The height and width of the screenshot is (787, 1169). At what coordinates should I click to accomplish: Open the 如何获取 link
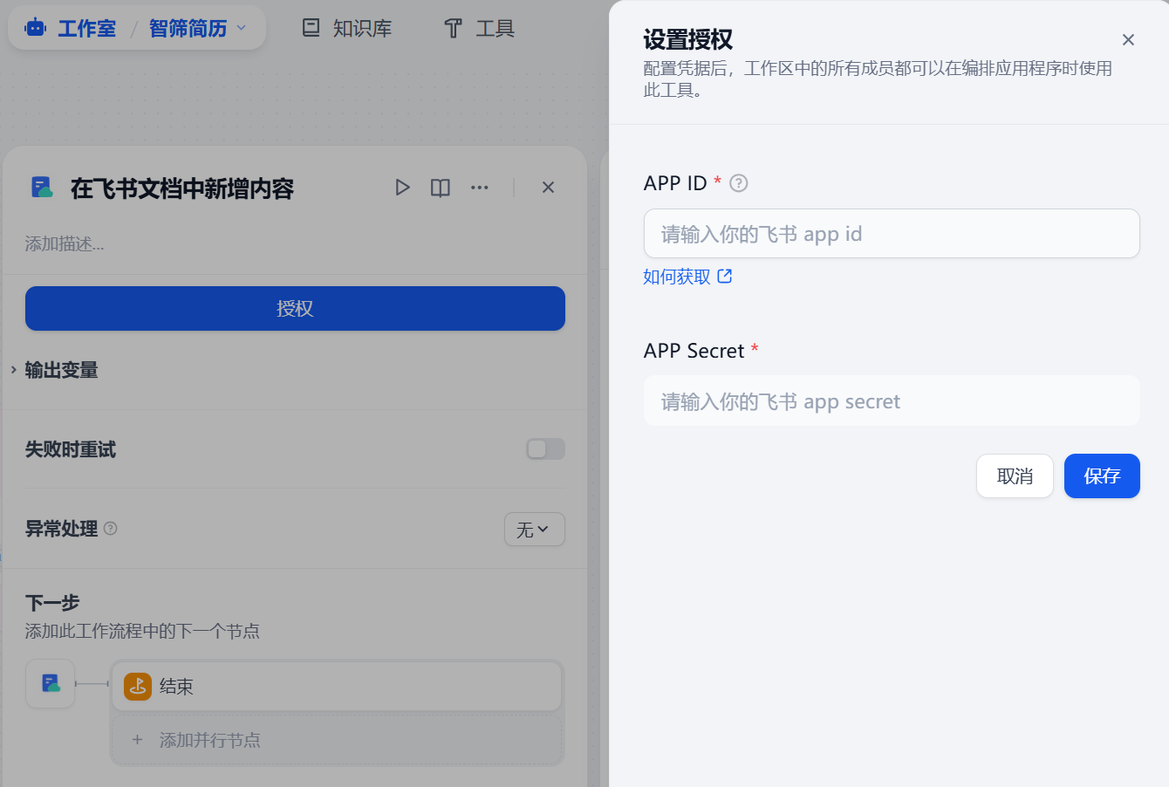(x=676, y=276)
